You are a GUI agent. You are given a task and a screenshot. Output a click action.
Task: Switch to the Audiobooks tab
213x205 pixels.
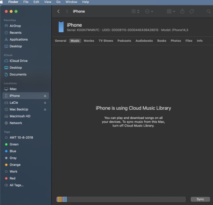(144, 41)
